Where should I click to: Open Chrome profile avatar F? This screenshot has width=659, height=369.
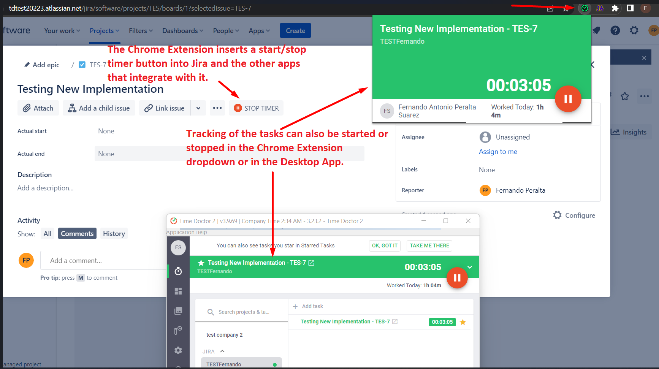point(645,8)
